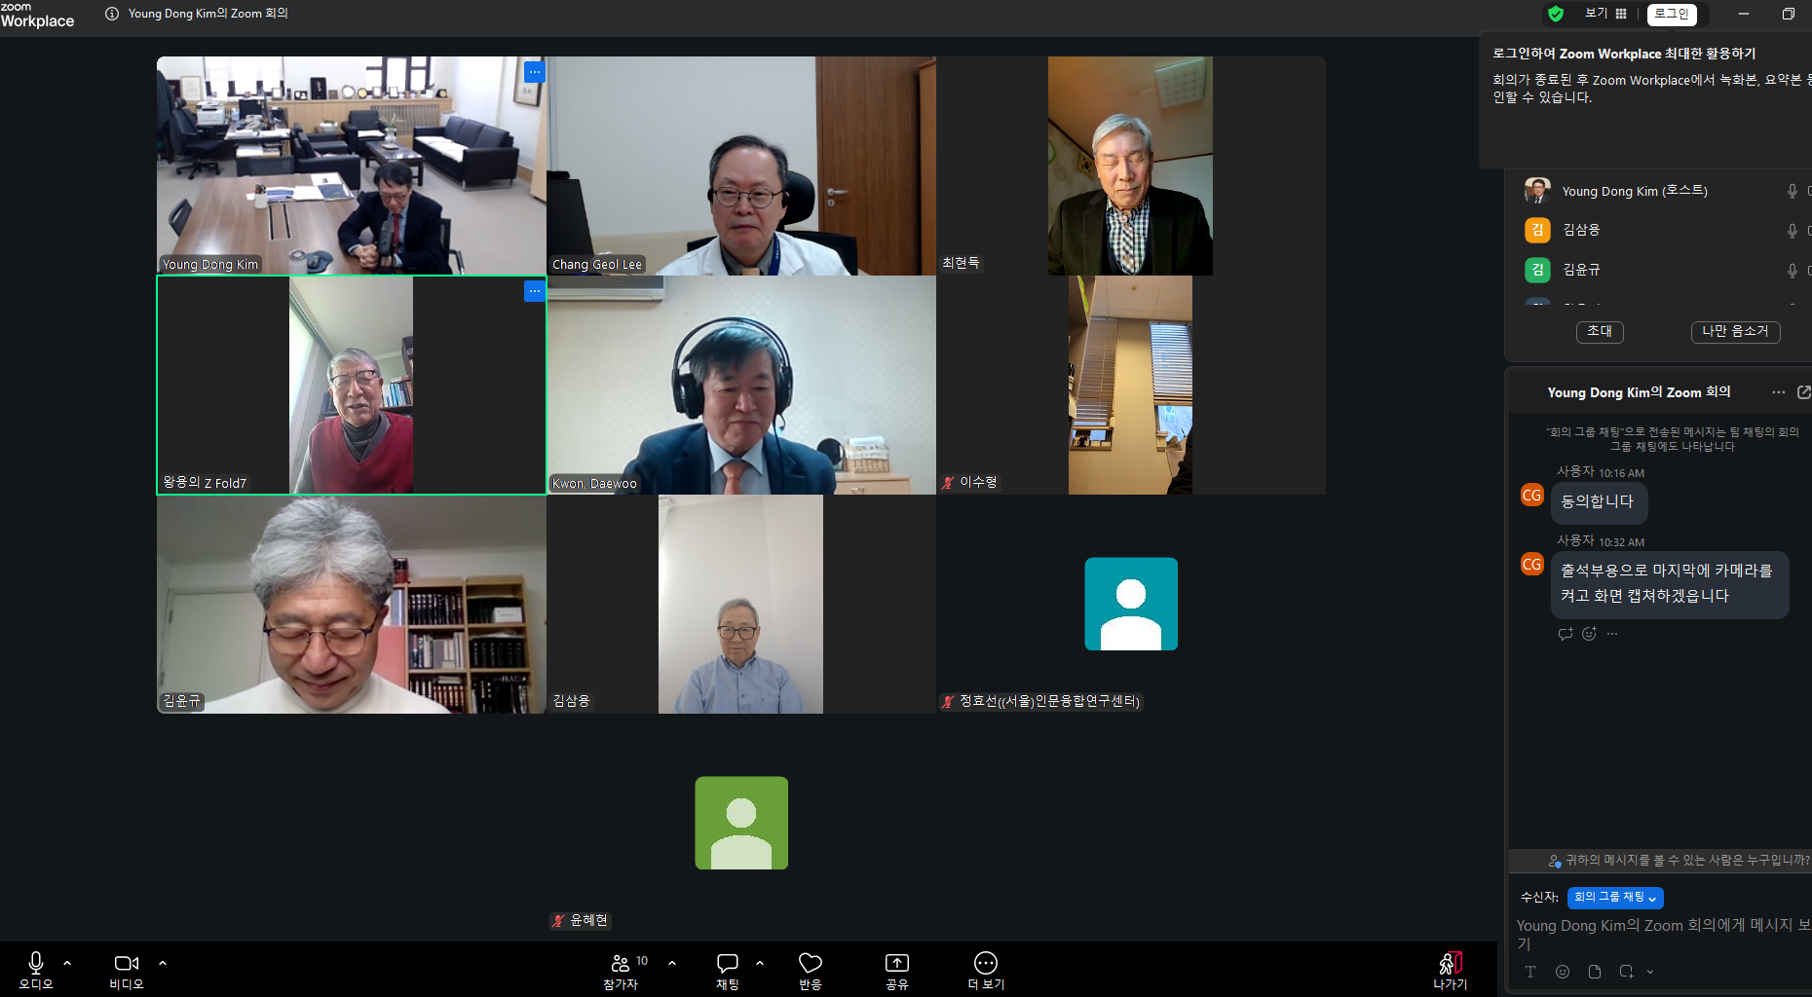
Task: Open the 보기 view menu
Action: click(1605, 14)
